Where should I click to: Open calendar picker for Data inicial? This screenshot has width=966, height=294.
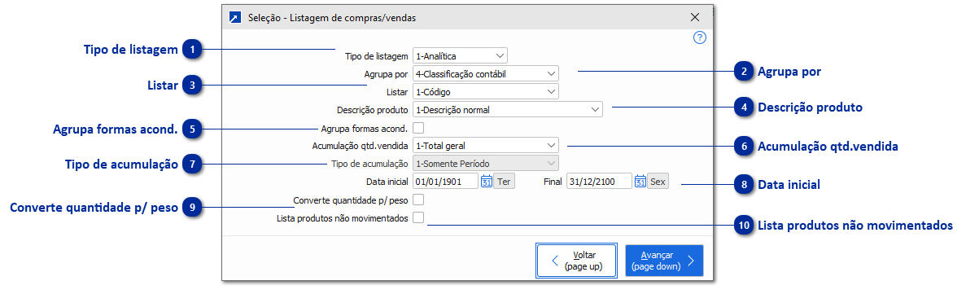[x=486, y=182]
